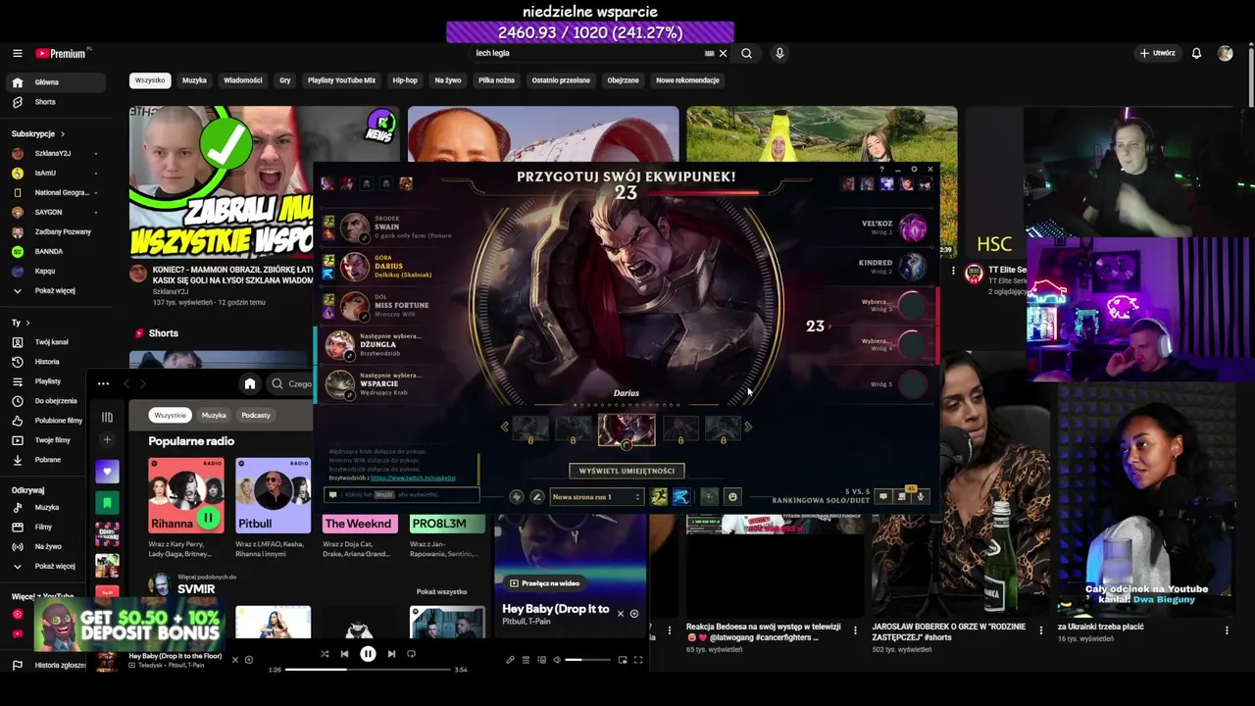Clear the 'lech legia' search text

724,53
